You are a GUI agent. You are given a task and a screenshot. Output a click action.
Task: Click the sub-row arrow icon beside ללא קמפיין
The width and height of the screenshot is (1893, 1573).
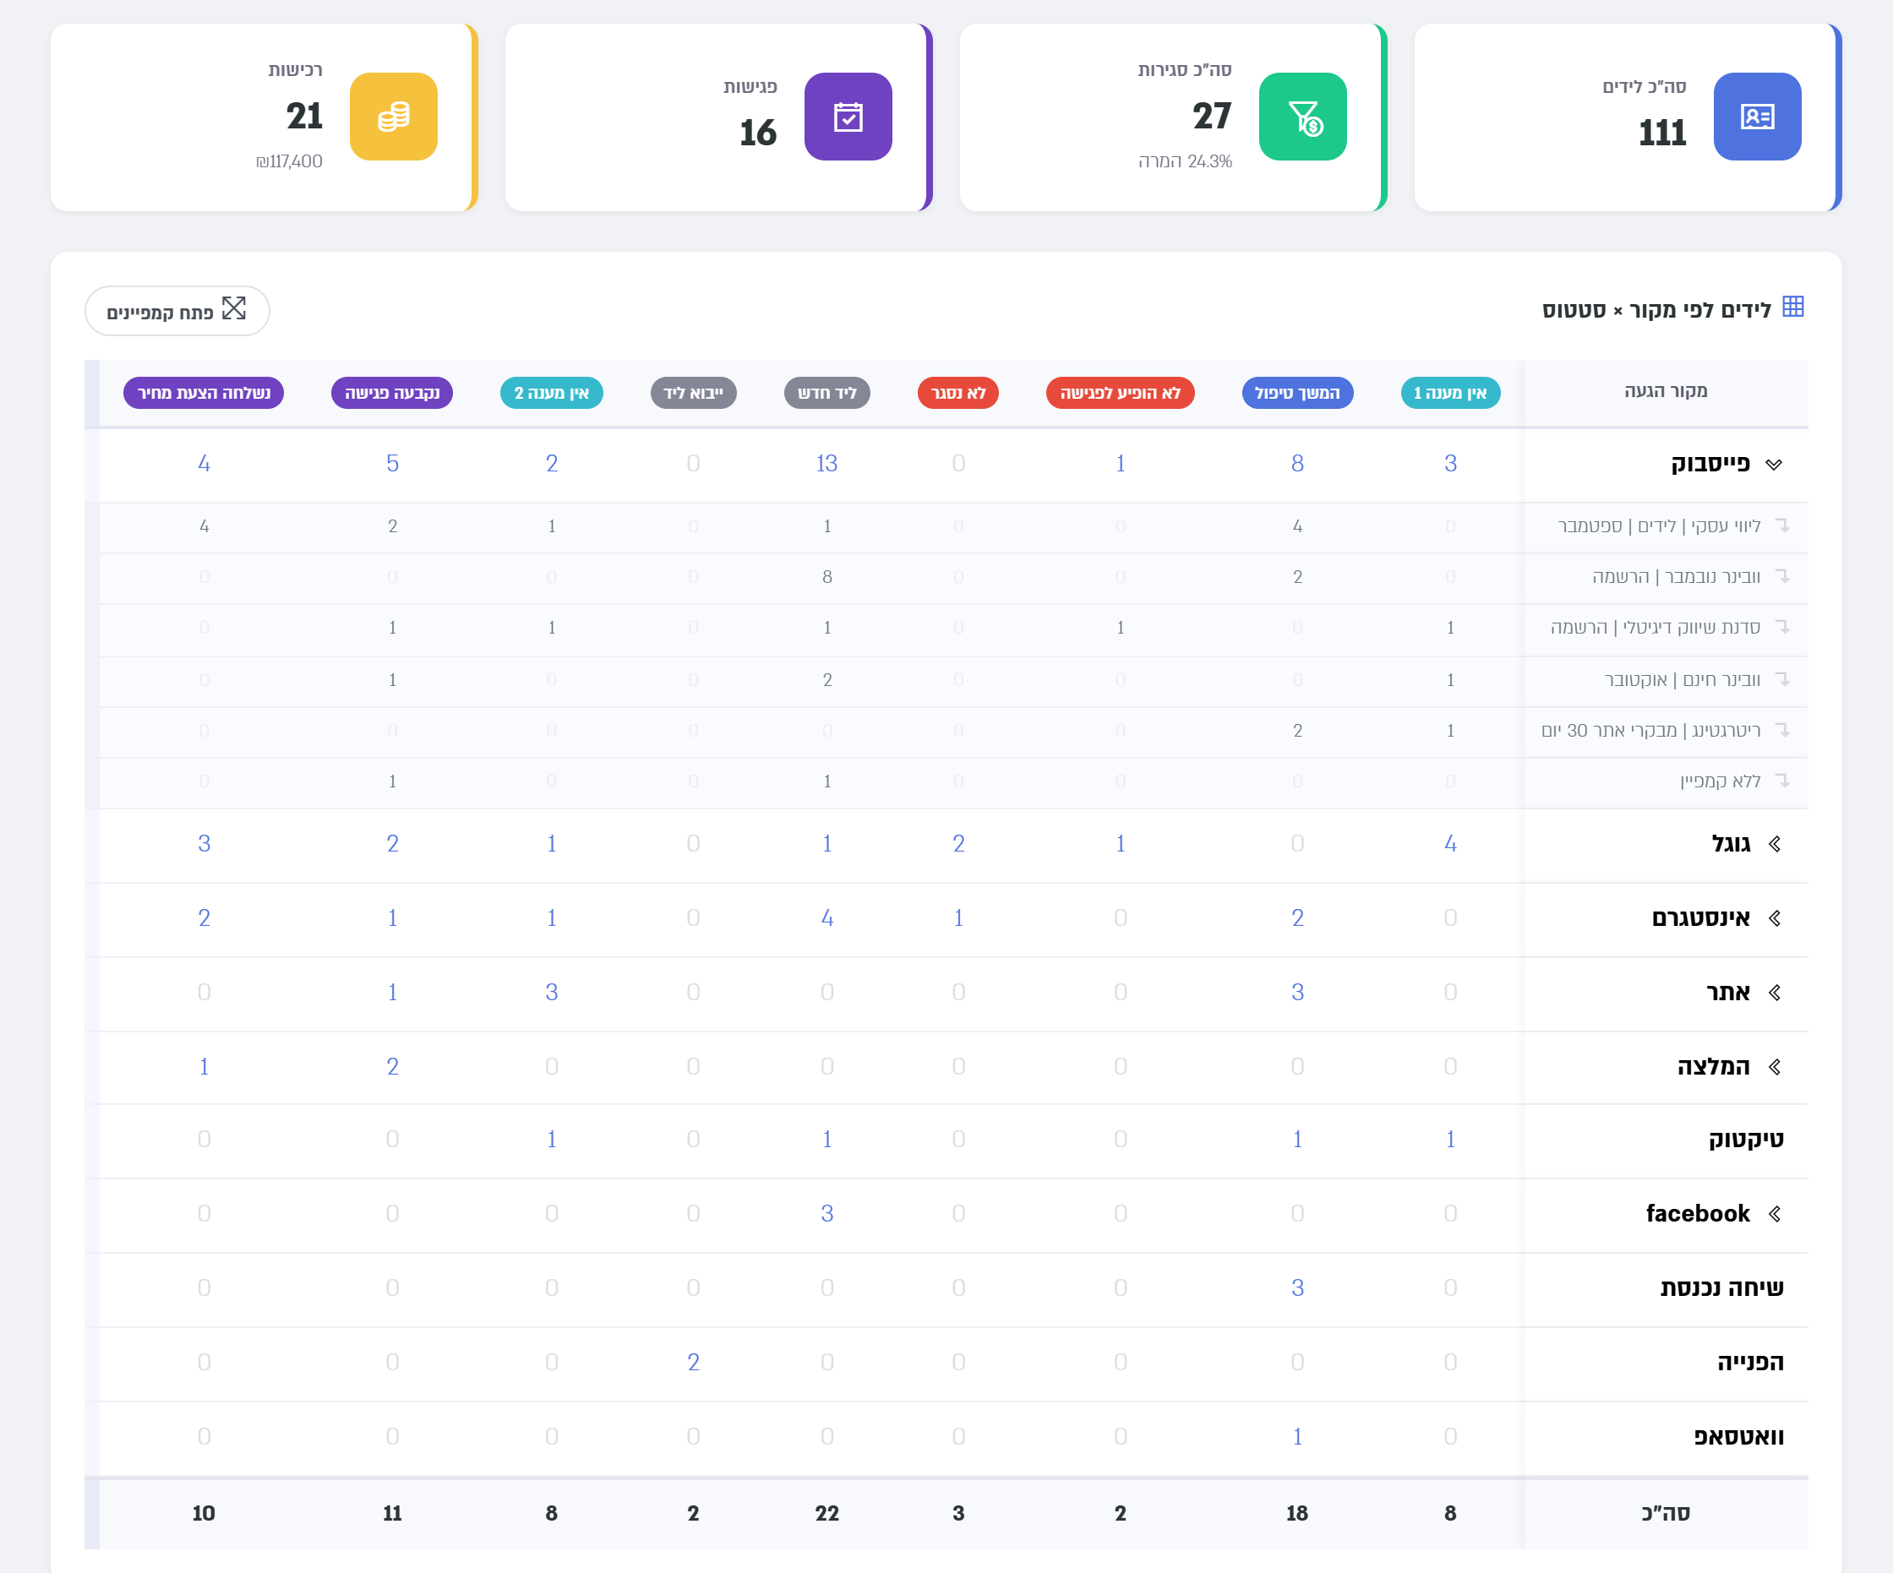coord(1782,781)
